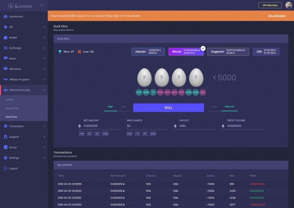Viewport: 294px width, 208px height.
Task: Click the Logout icon in sidebar
Action: point(5,168)
